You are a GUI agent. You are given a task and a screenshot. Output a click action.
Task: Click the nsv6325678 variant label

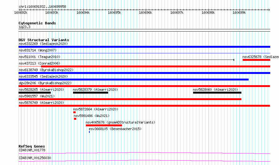(x=261, y=57)
